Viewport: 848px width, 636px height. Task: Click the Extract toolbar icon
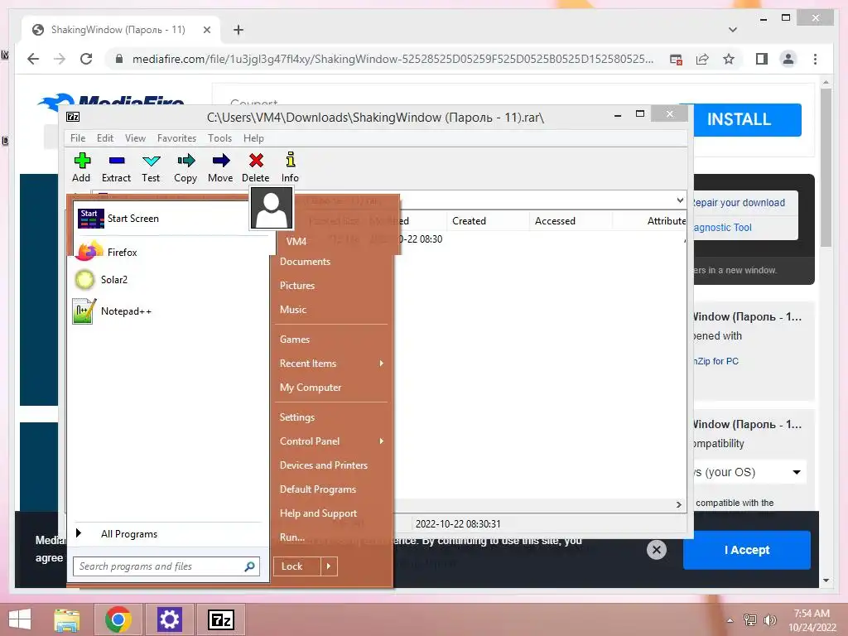[116, 167]
